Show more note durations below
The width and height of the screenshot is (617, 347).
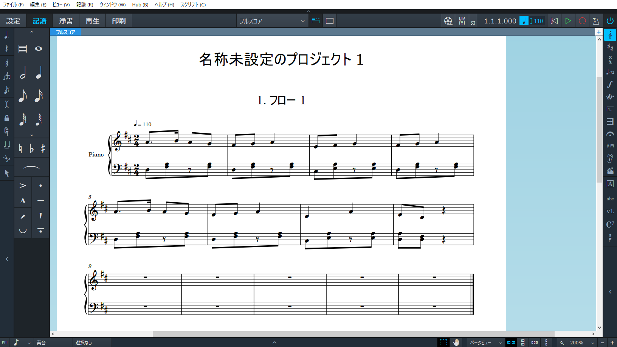[x=32, y=135]
